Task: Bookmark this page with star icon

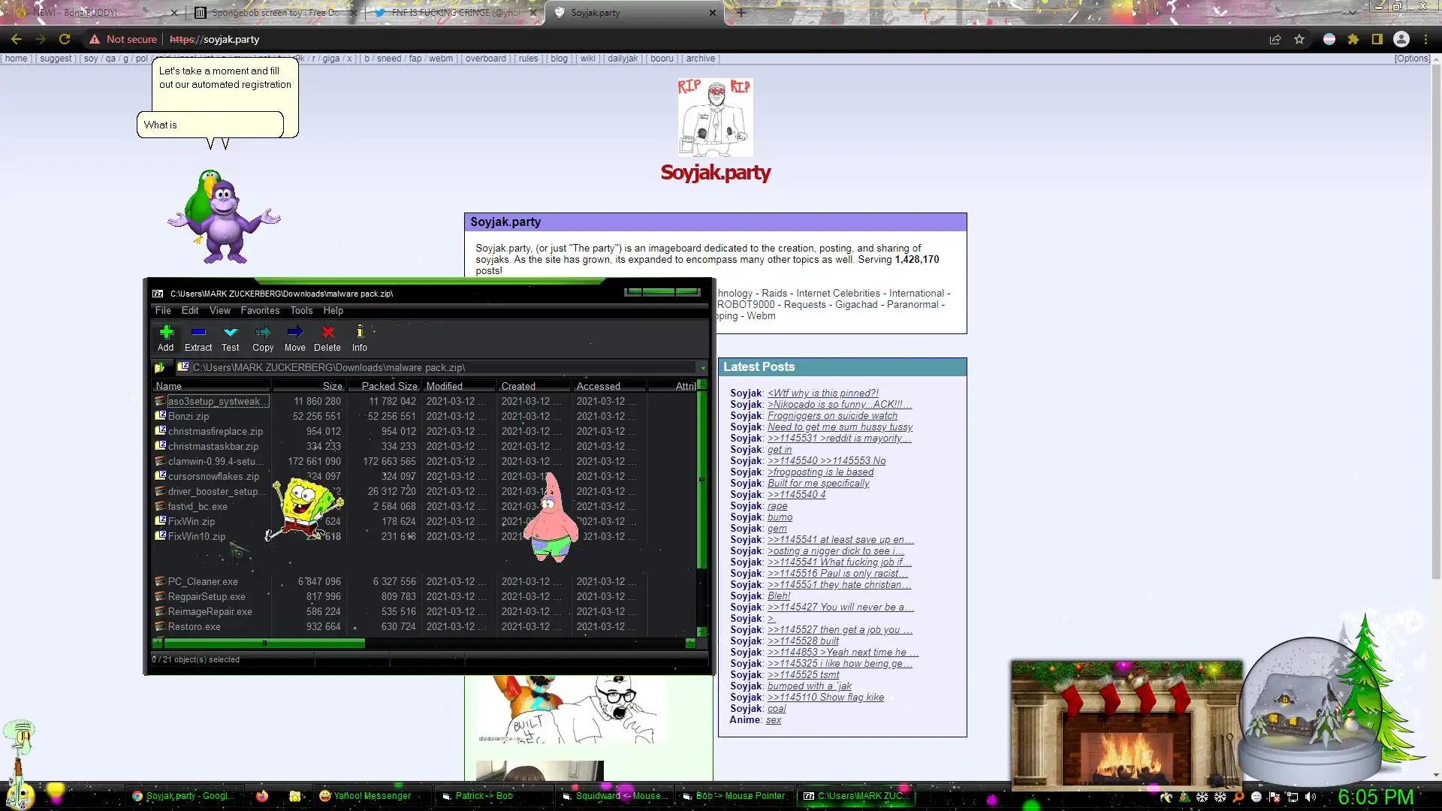Action: point(1299,39)
